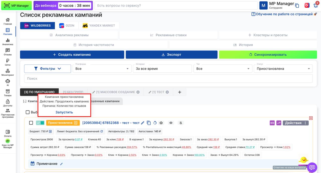Open Мониторинг in the left sidebar
This screenshot has height=173, width=321.
click(8, 72)
